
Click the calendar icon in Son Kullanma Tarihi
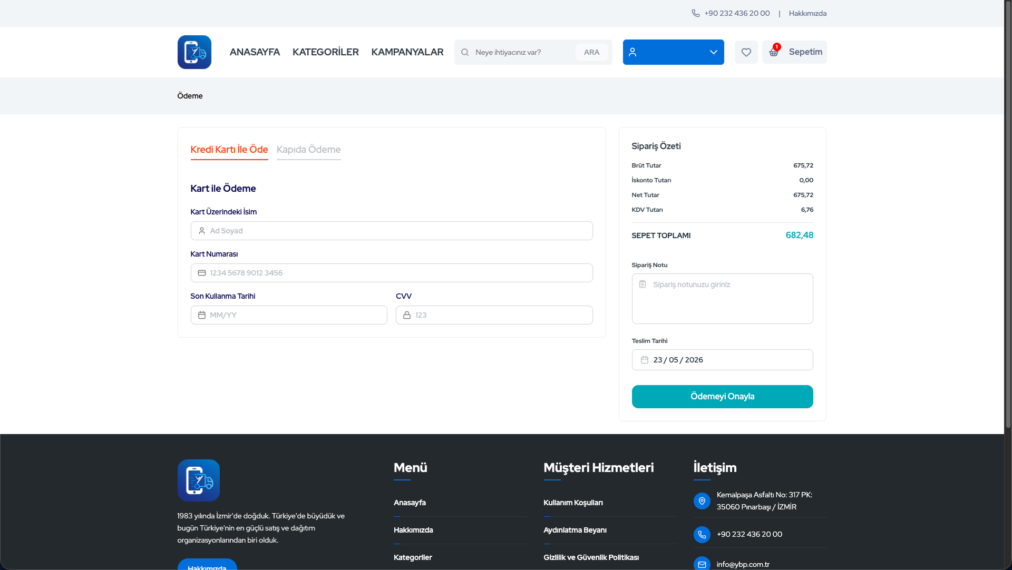pos(201,315)
